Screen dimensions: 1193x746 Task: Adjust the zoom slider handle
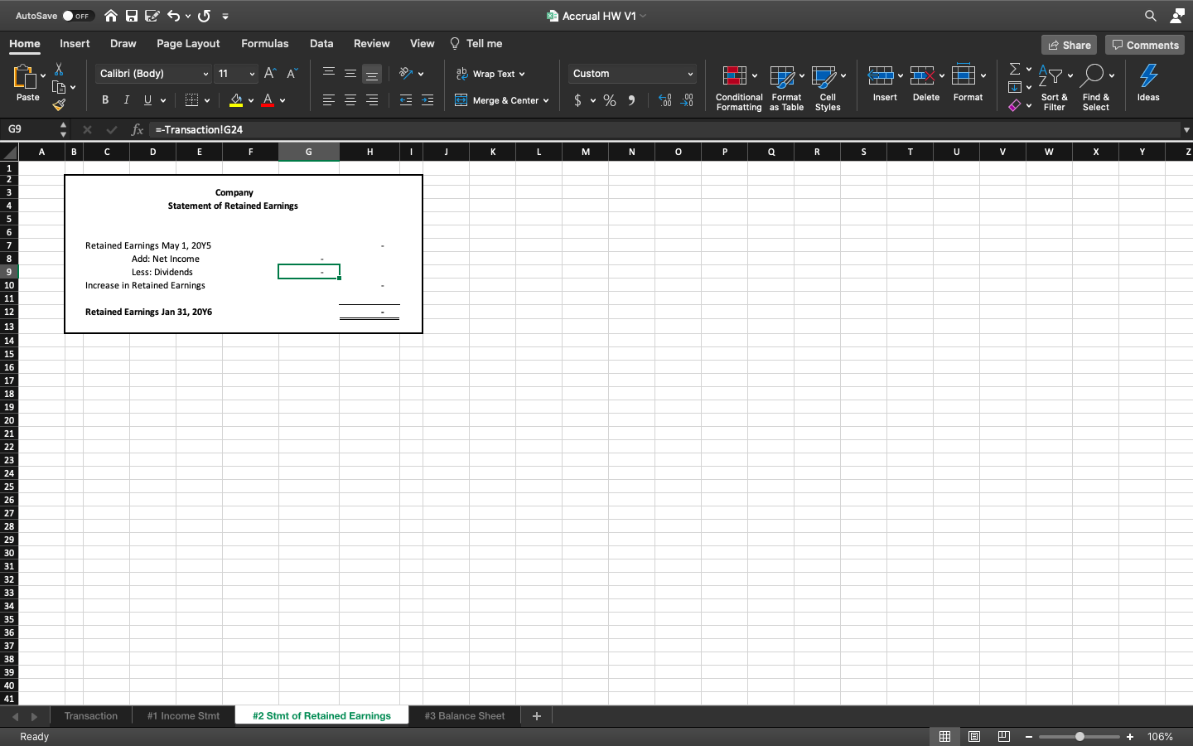(1079, 736)
